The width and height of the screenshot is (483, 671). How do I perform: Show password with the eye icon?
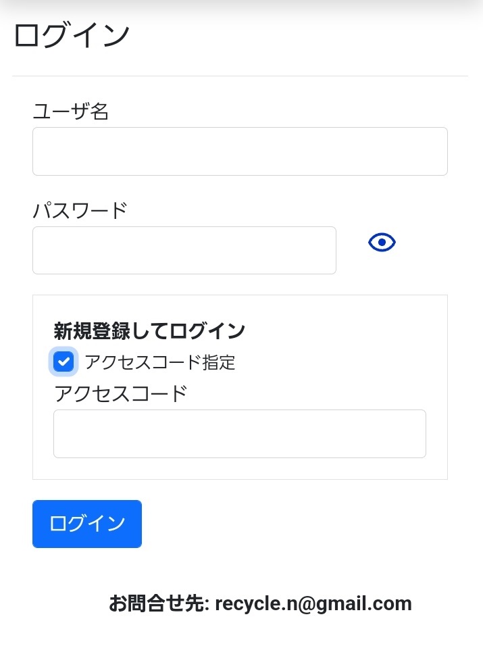(382, 242)
